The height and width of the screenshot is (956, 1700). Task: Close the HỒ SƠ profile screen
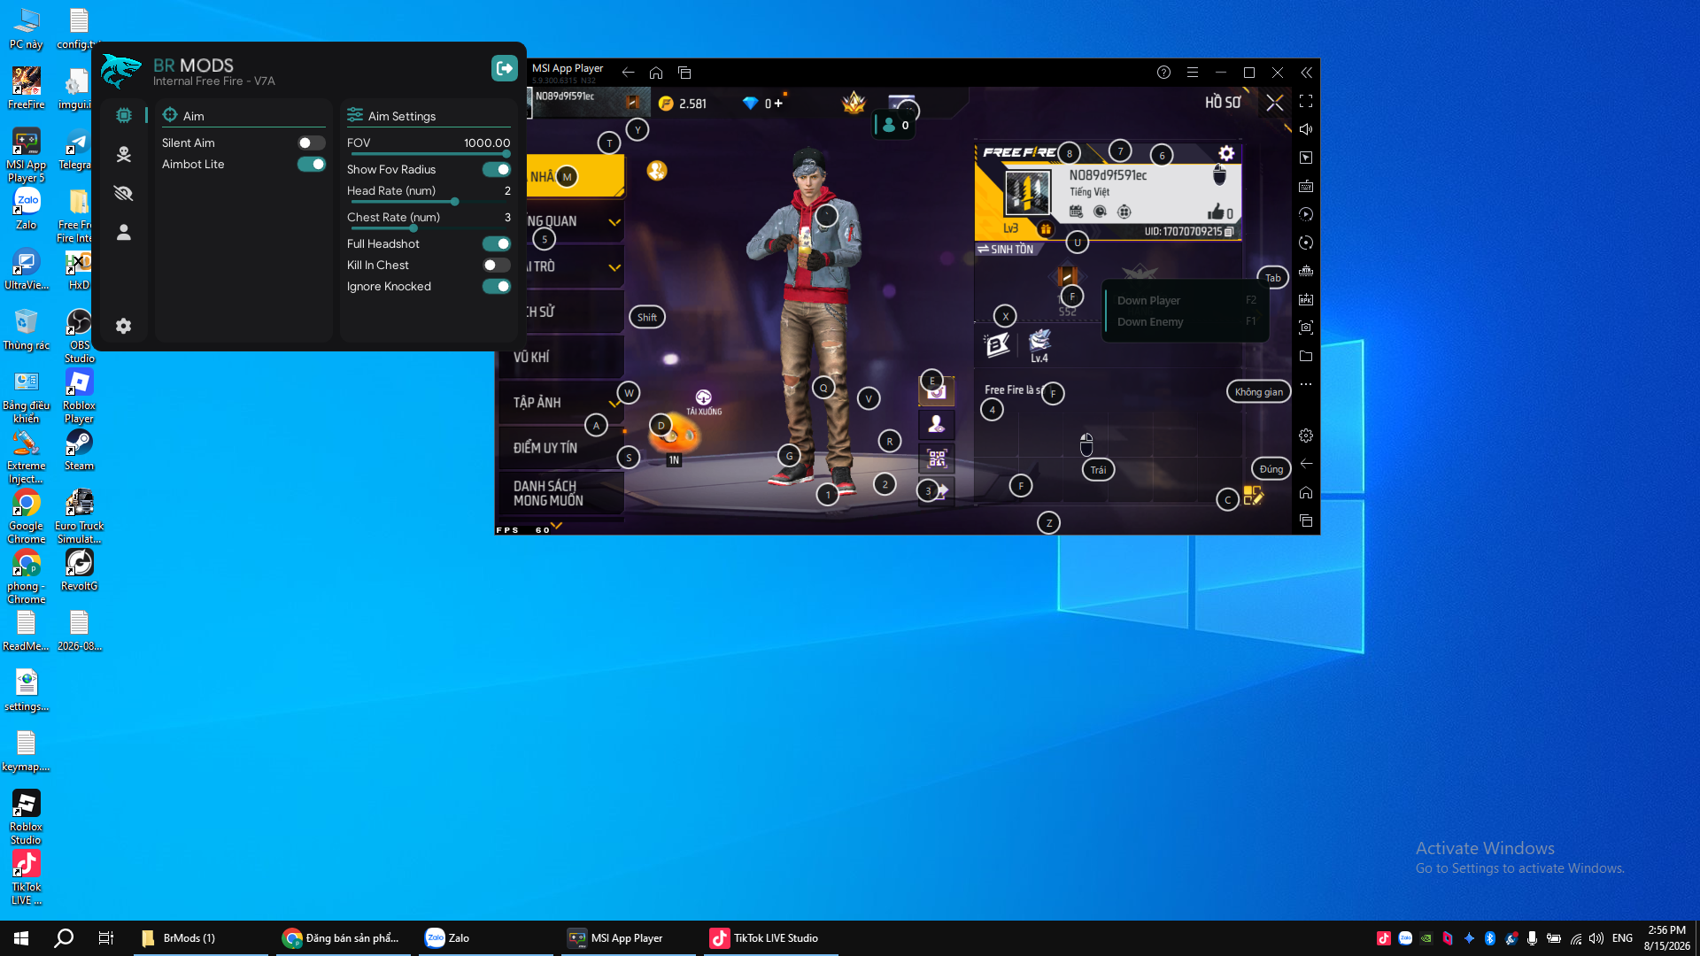click(1275, 103)
